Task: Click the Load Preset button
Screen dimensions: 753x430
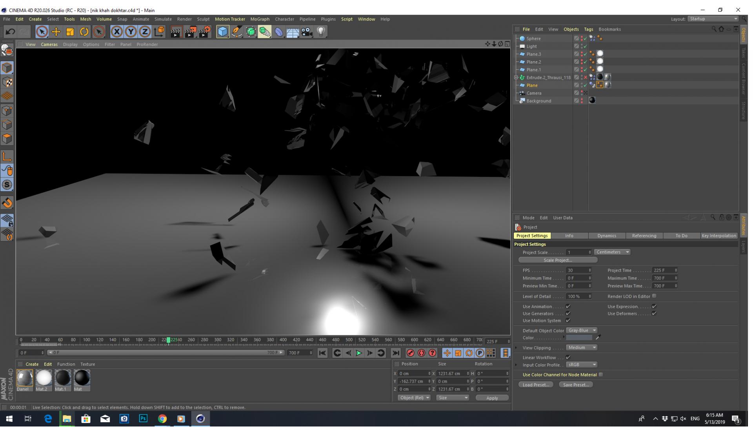Action: pos(535,385)
